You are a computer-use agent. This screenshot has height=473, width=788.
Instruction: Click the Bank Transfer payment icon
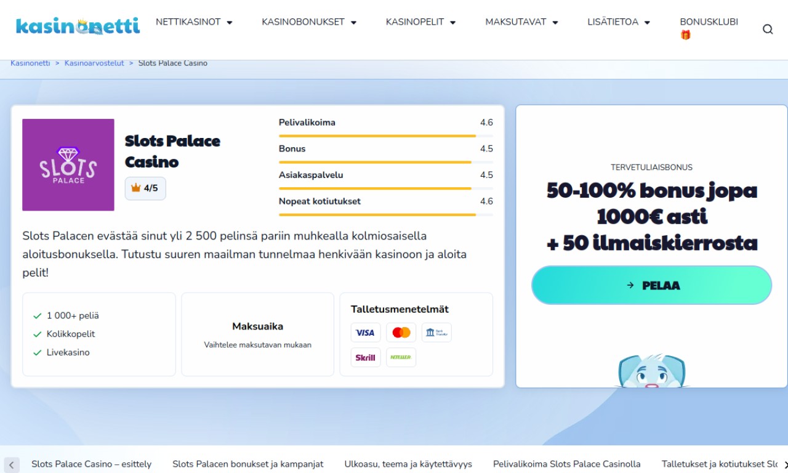(436, 333)
